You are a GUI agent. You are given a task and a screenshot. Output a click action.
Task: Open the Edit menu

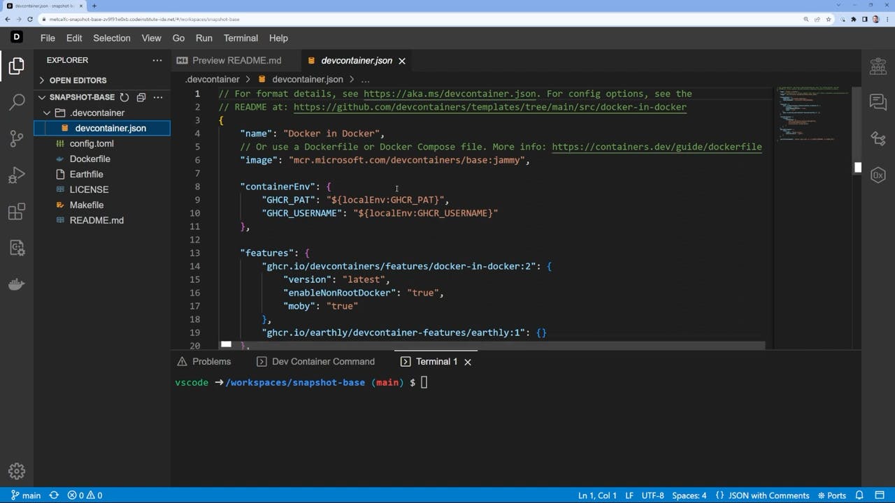pos(74,38)
